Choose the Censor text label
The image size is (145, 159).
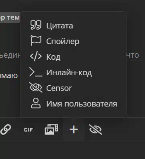[59, 88]
